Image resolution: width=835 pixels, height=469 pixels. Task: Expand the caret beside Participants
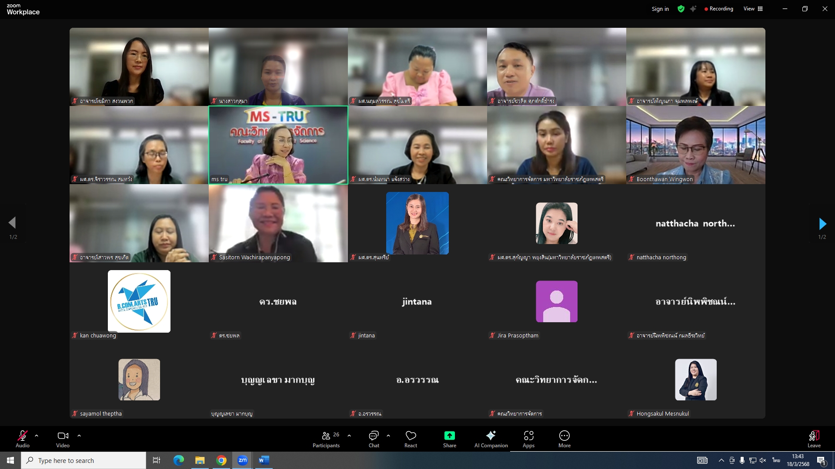point(349,436)
